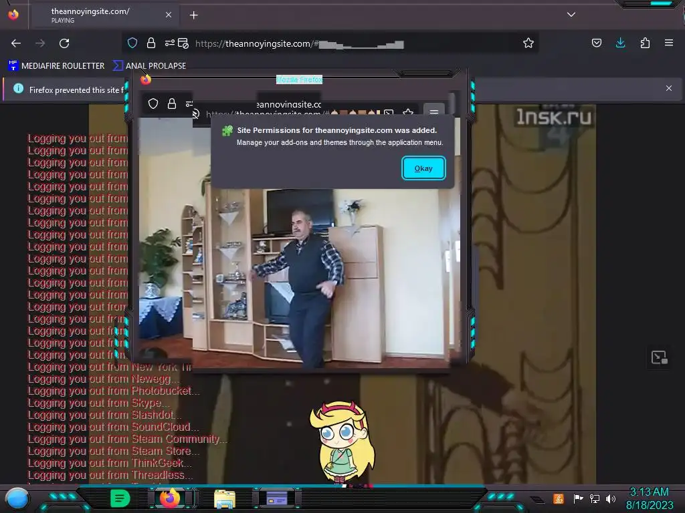Viewport: 685px width, 513px height.
Task: Click the bookmark star in popup window
Action: pos(408,112)
